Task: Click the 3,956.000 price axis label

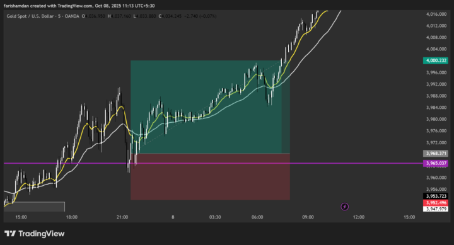Action: [x=436, y=189]
